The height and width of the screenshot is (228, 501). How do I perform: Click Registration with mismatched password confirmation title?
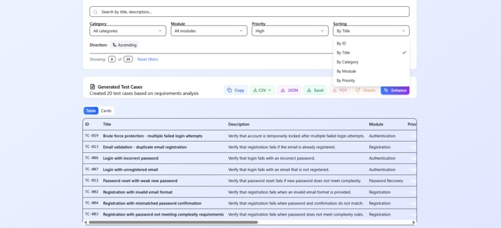coord(152,203)
